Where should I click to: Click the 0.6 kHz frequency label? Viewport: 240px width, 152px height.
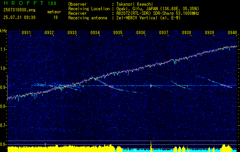coord(3,144)
